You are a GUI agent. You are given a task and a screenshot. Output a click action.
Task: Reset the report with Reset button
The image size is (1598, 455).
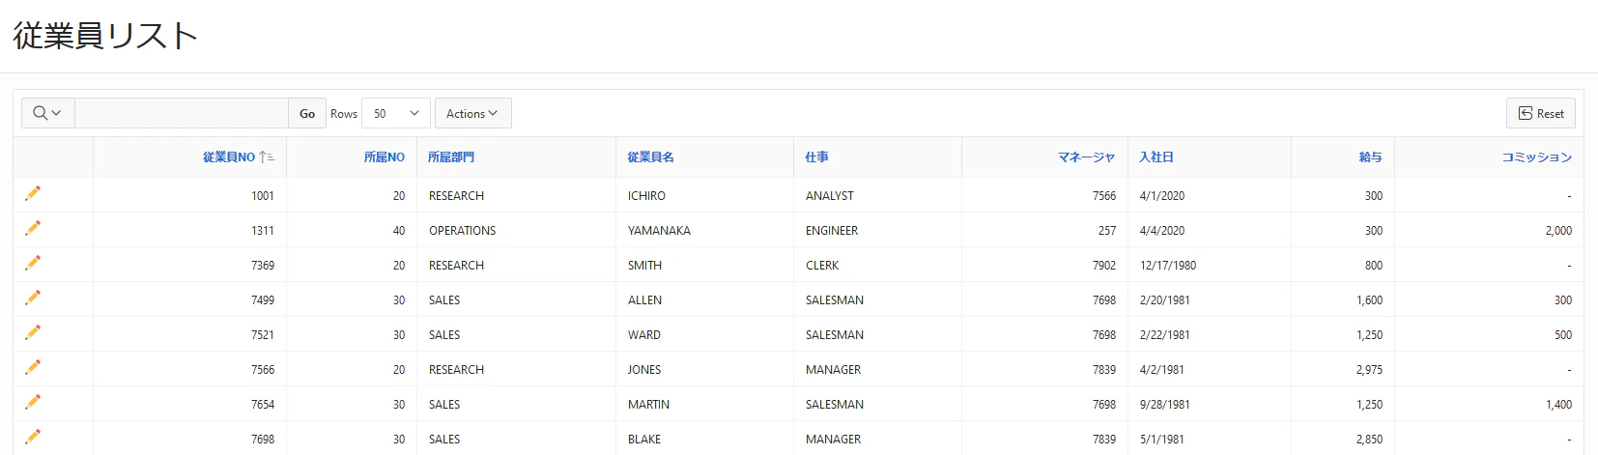1541,113
